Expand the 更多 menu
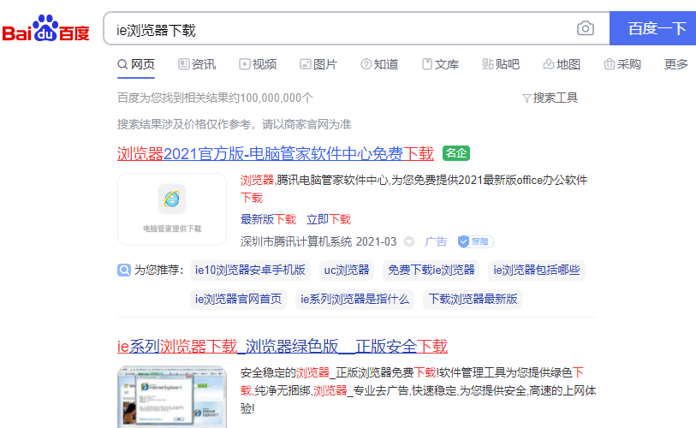 [x=676, y=64]
